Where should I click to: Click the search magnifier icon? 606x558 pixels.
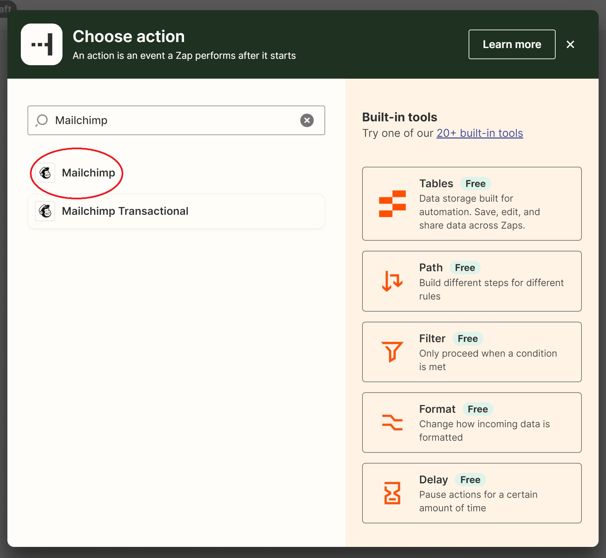coord(42,120)
